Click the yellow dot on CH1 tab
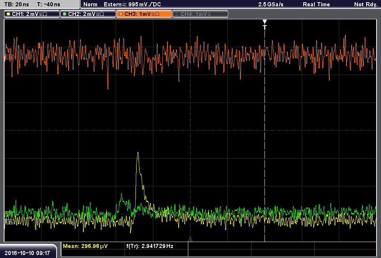The image size is (381, 258). coord(9,14)
